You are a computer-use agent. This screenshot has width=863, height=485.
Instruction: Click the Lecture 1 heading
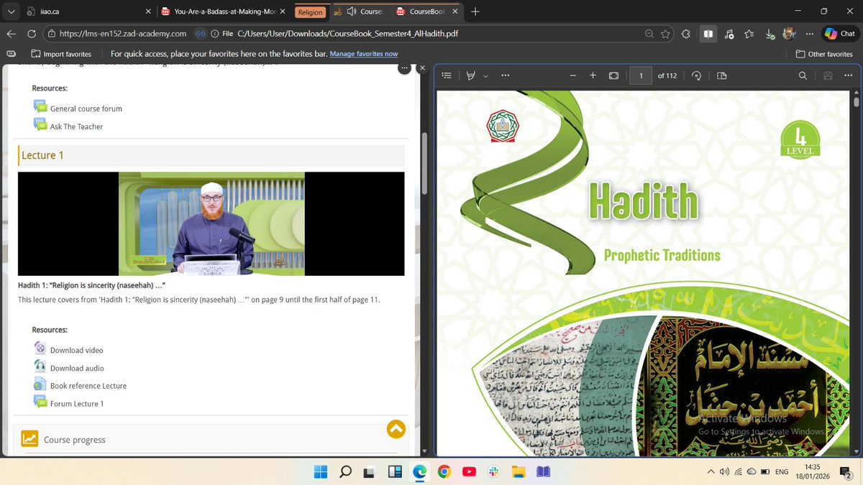click(x=42, y=155)
